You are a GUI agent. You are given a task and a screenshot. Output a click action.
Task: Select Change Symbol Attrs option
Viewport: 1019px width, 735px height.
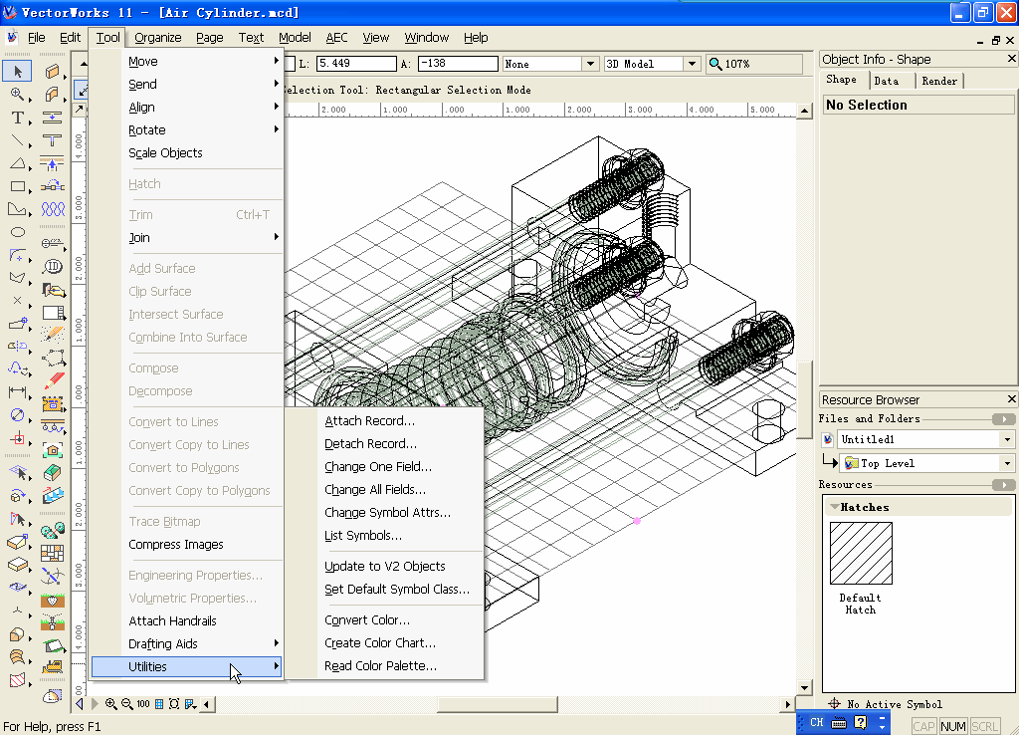[x=385, y=513]
